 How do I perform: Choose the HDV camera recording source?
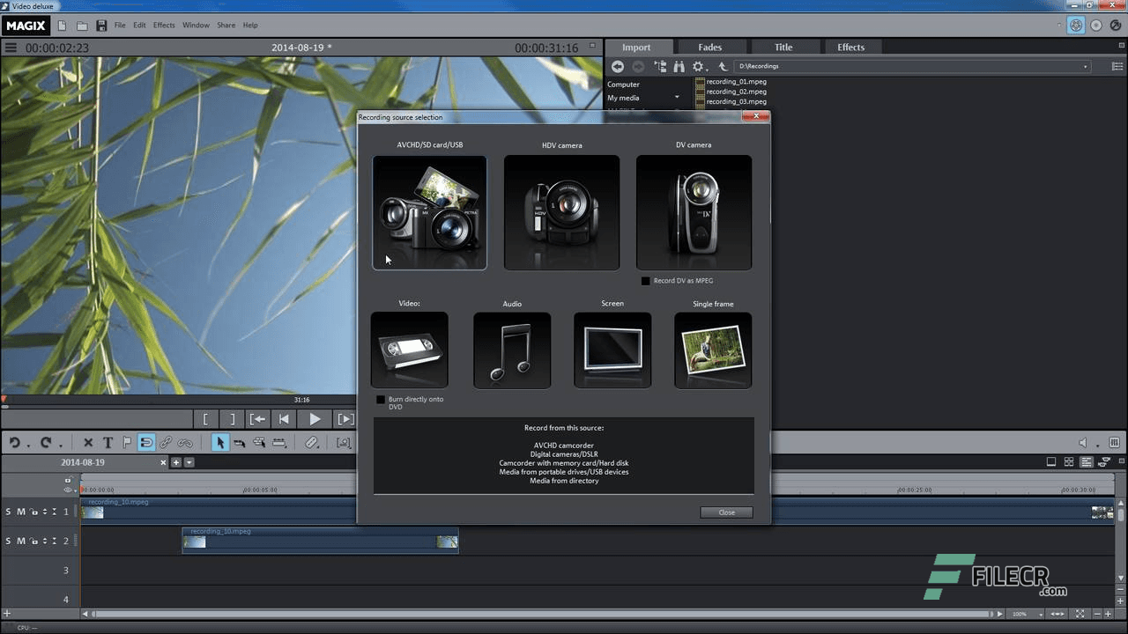[x=561, y=212]
